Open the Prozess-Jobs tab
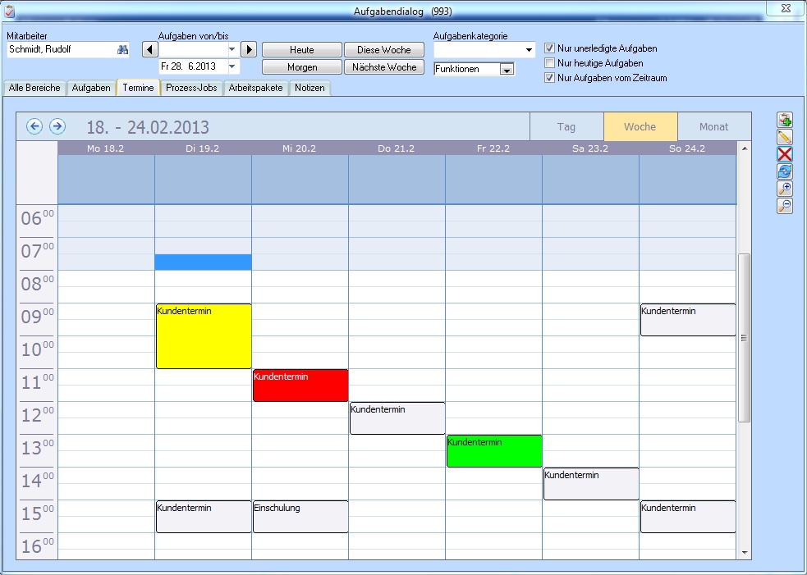The height and width of the screenshot is (575, 807). [190, 88]
